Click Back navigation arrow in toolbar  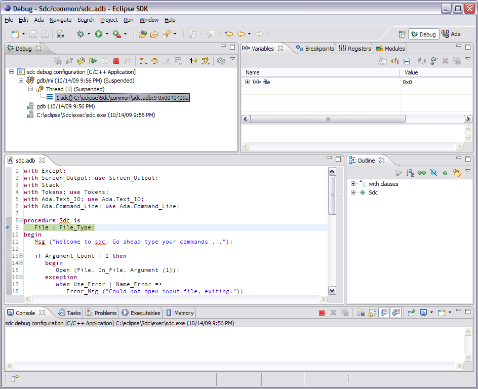(241, 34)
